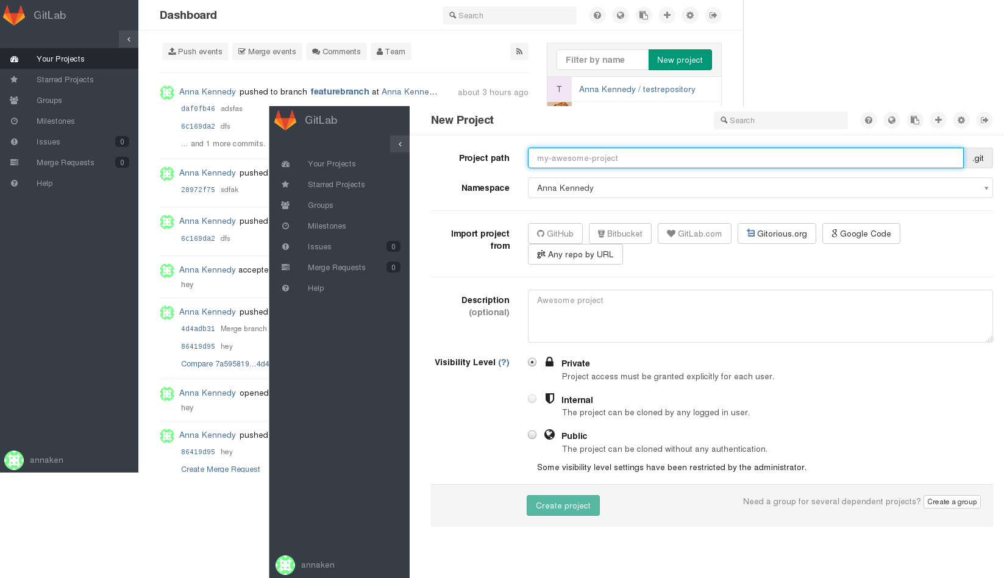Click the T avatar of testrepository project

559,89
